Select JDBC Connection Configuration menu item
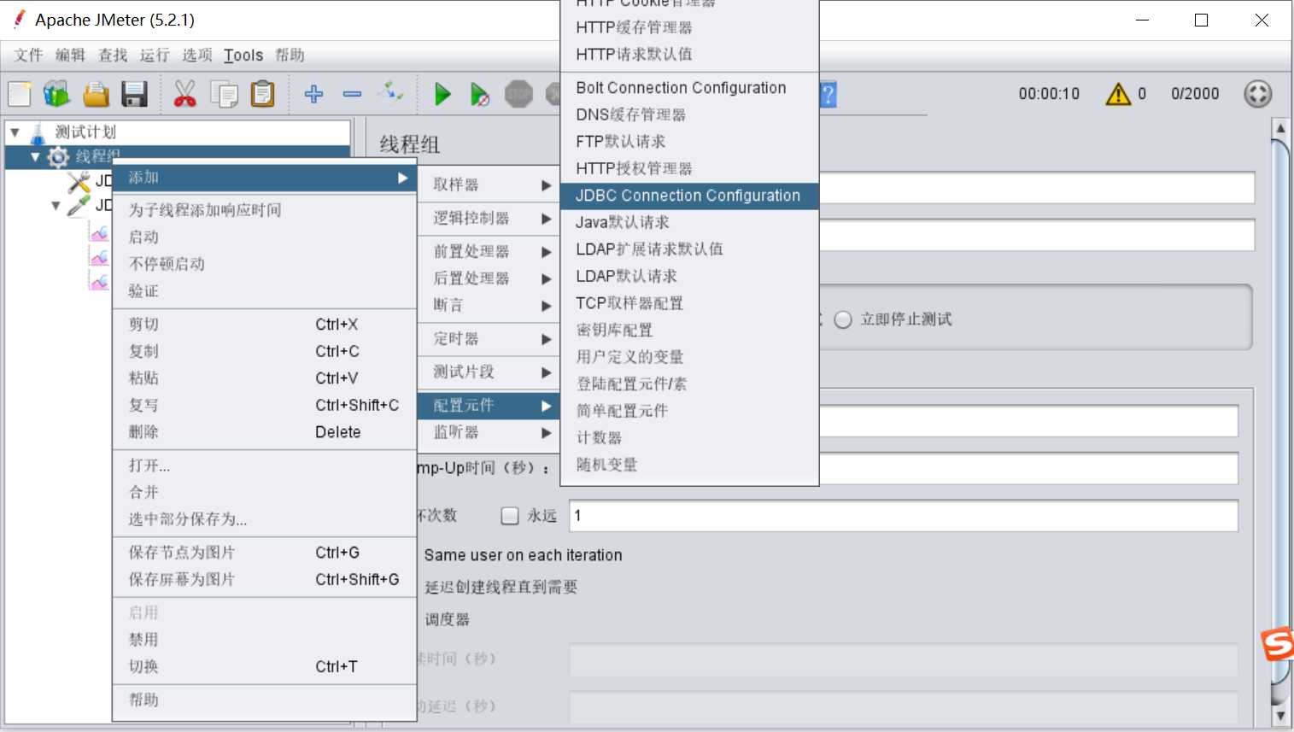The height and width of the screenshot is (732, 1294). tap(689, 196)
